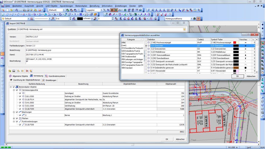Open the CAD-Objekte menu
The image size is (265, 149).
(52, 6)
